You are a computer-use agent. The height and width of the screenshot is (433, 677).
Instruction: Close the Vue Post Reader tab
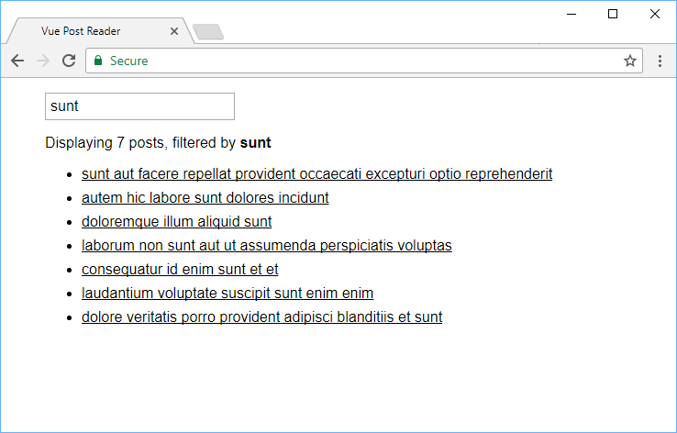[174, 31]
